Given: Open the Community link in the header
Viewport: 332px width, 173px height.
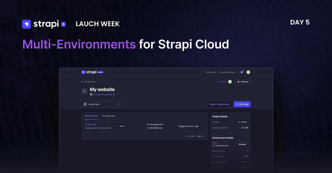Looking at the screenshot, I should (x=211, y=72).
